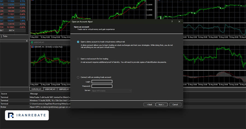Click the Market Watch price 7.11831
The image size is (246, 129).
coord(11,14)
